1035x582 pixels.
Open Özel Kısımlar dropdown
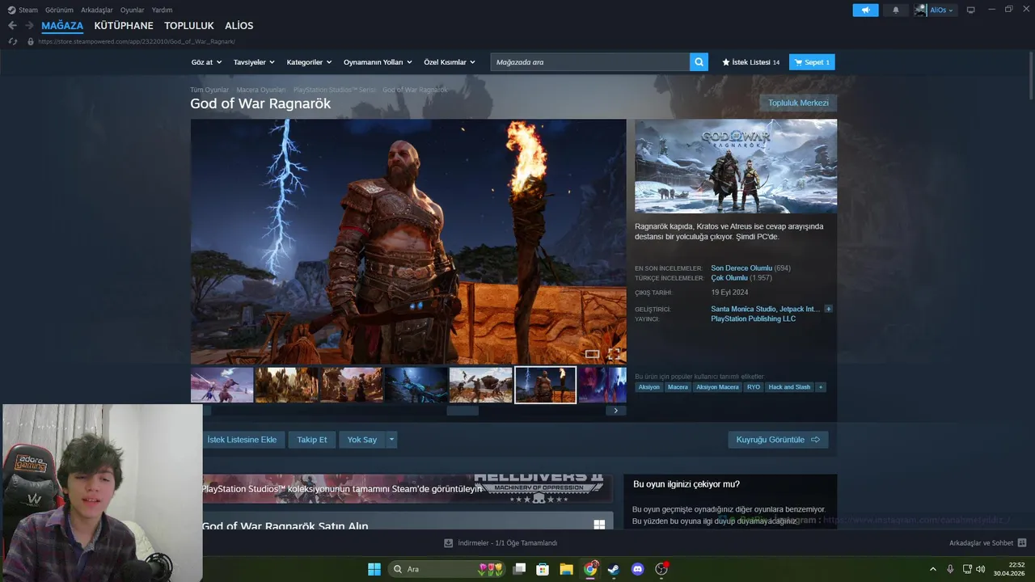pos(450,62)
